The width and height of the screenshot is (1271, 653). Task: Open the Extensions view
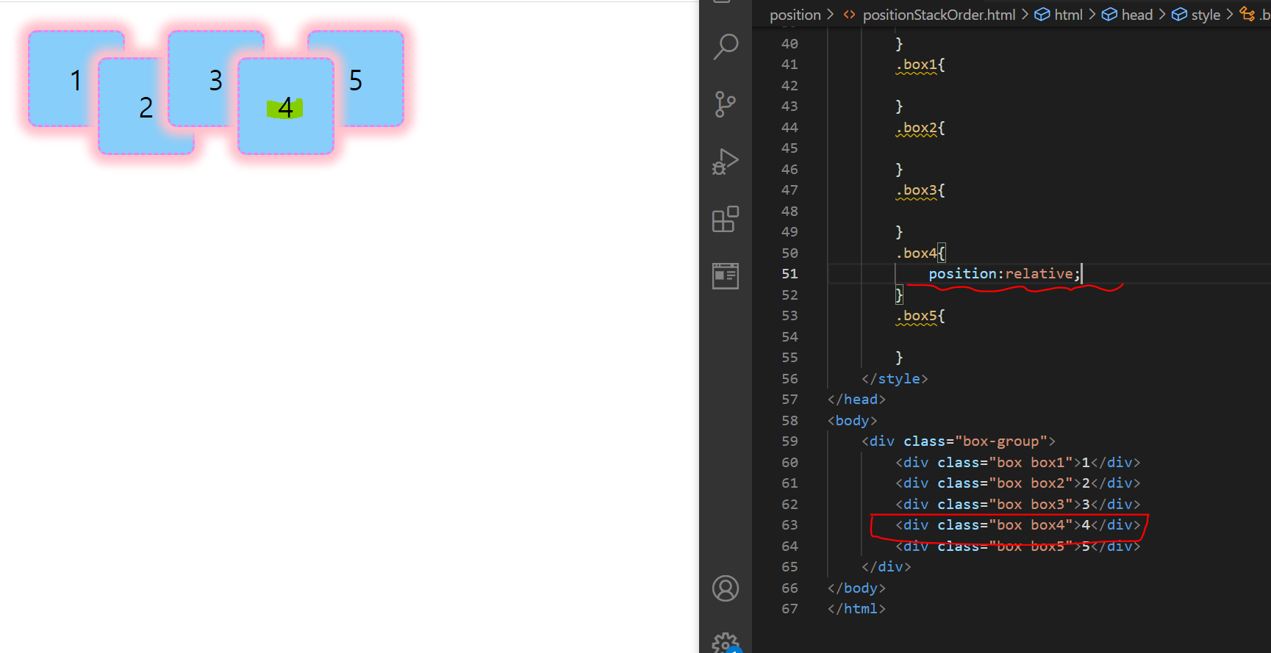click(726, 219)
